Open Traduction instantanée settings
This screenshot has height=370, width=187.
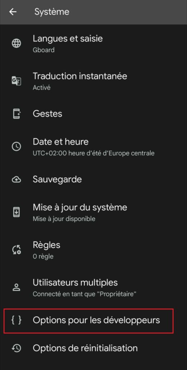click(x=93, y=81)
